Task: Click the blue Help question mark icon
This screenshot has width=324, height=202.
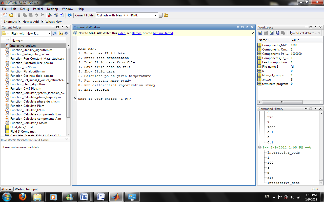Action: click(x=70, y=15)
